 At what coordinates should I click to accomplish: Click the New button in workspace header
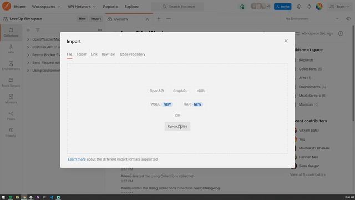pos(82,19)
